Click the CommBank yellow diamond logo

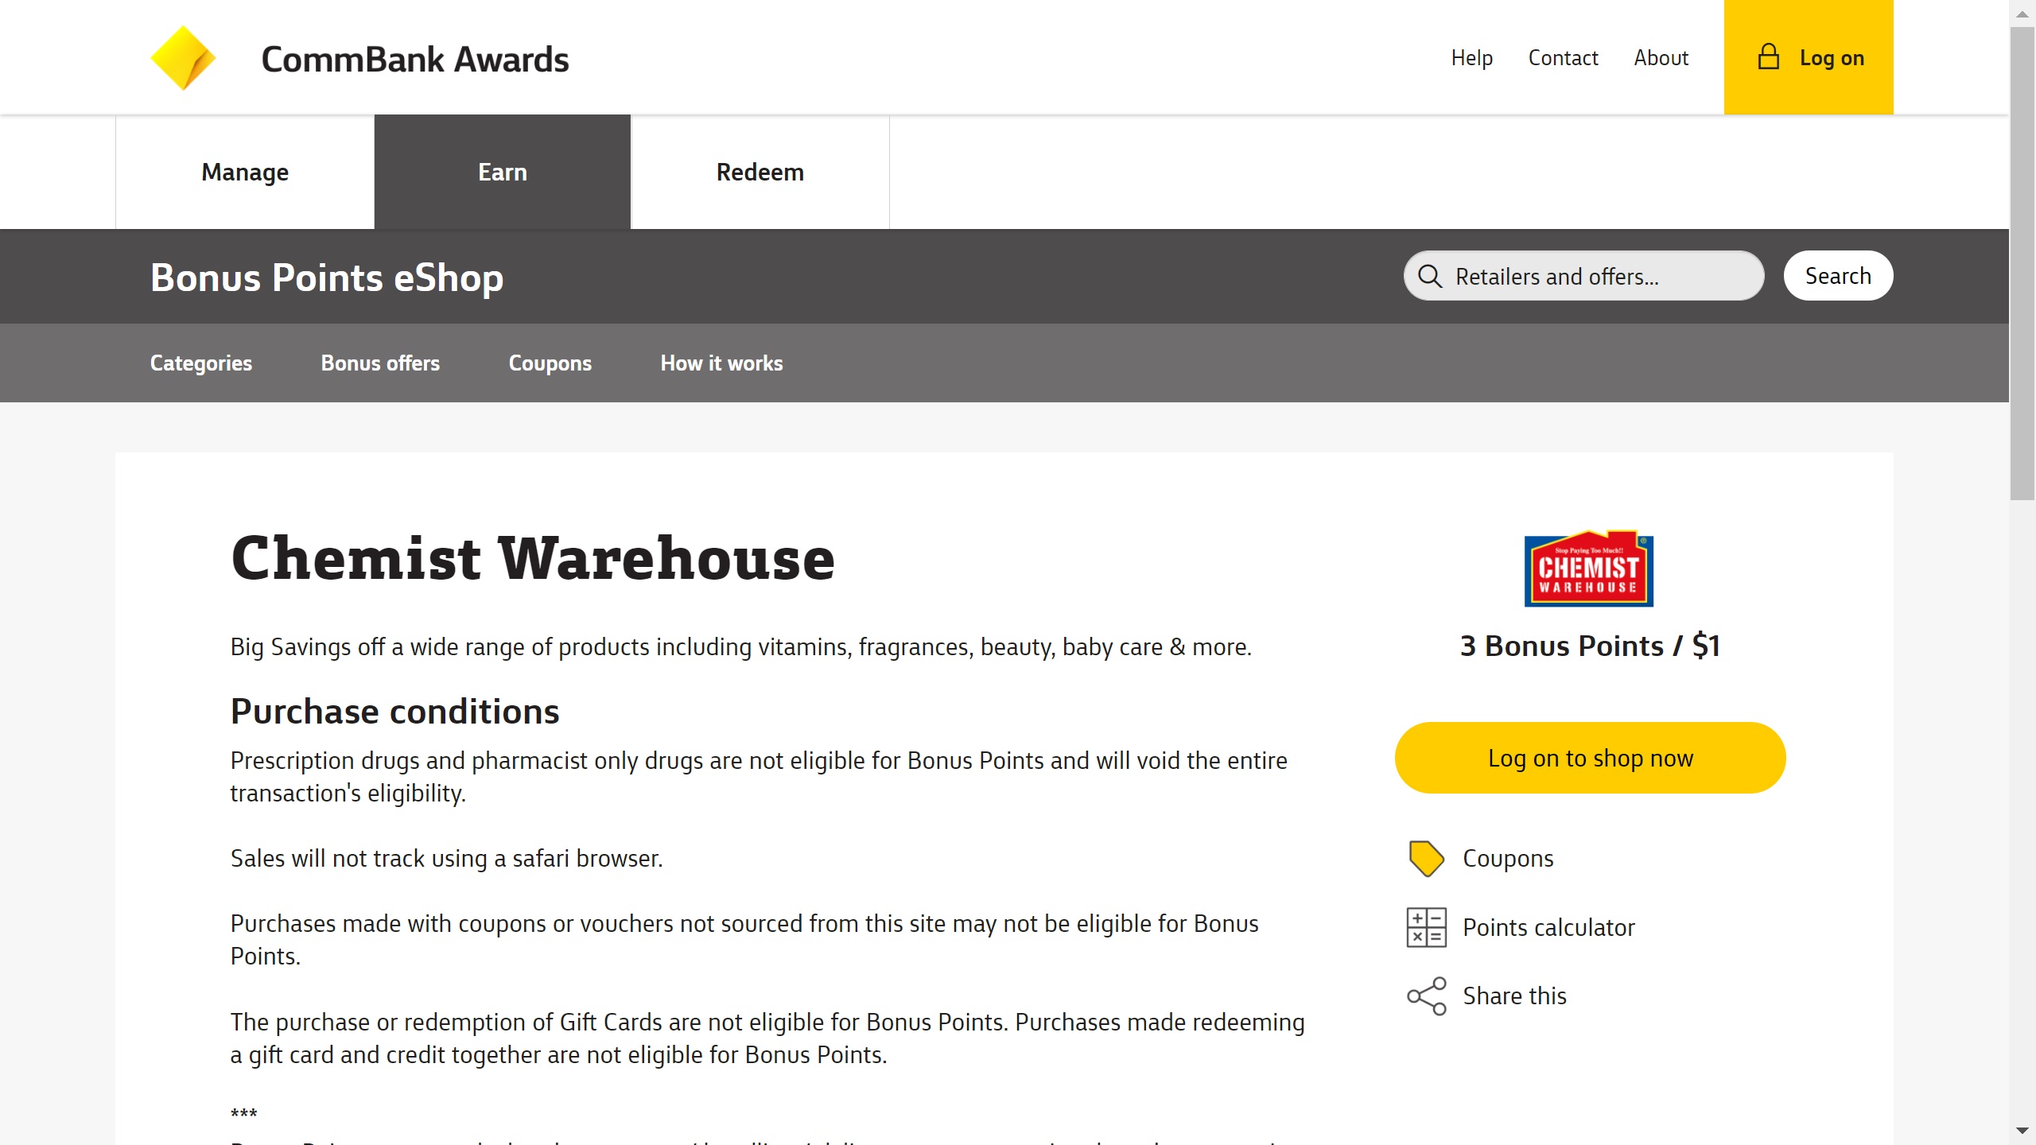pos(183,58)
